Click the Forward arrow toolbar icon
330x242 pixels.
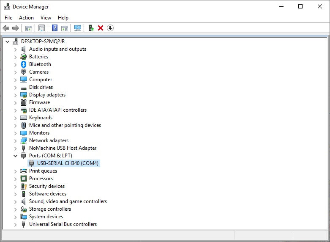[x=16, y=28]
